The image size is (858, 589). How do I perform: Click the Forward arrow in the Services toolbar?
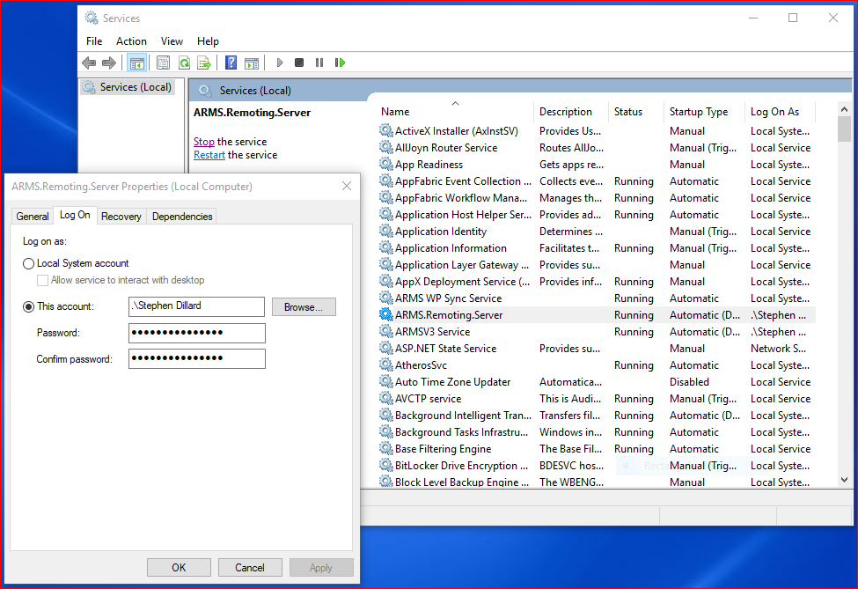tap(109, 63)
